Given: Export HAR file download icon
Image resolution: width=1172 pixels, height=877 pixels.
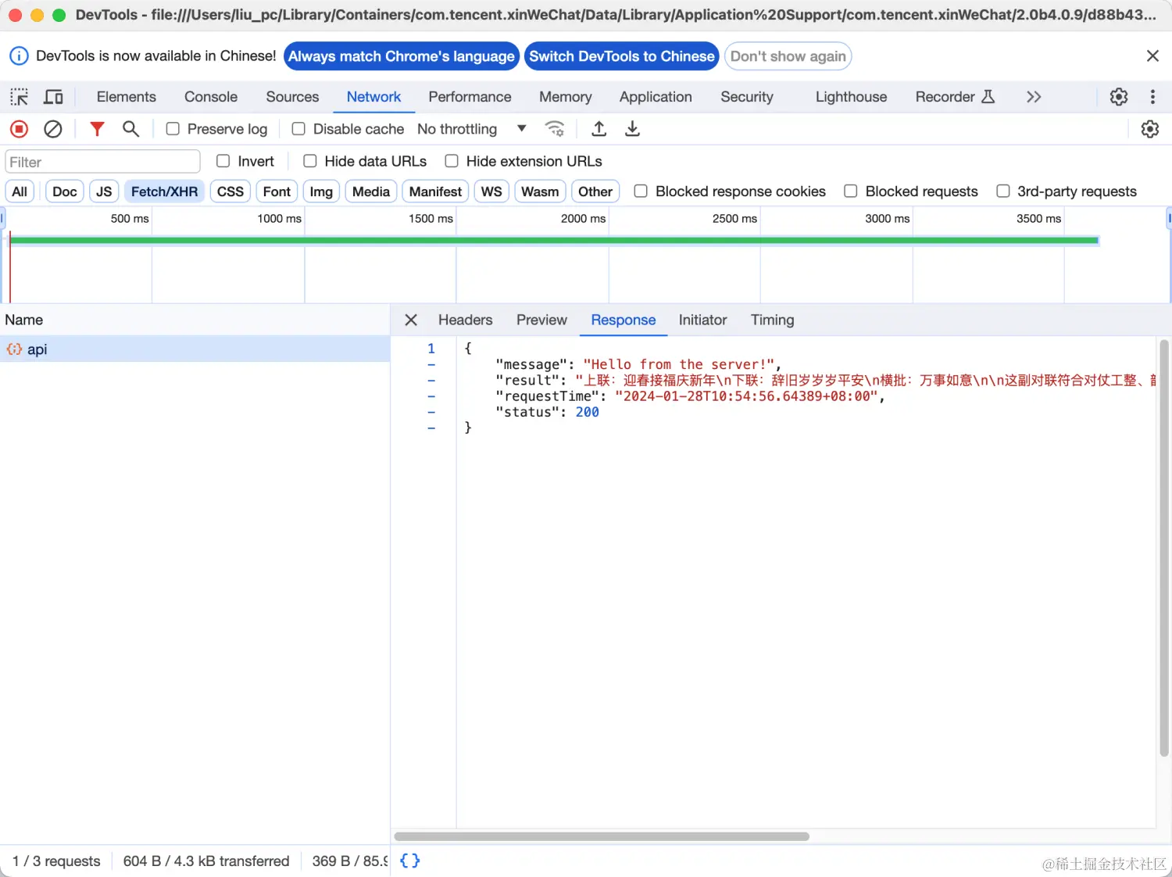Looking at the screenshot, I should coord(632,129).
